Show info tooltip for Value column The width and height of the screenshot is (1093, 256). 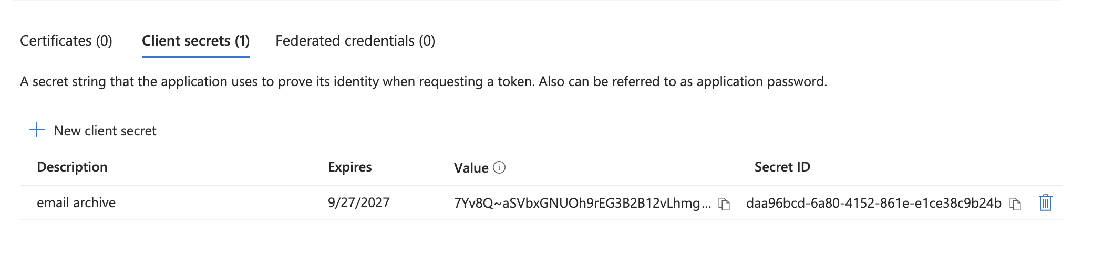click(499, 167)
